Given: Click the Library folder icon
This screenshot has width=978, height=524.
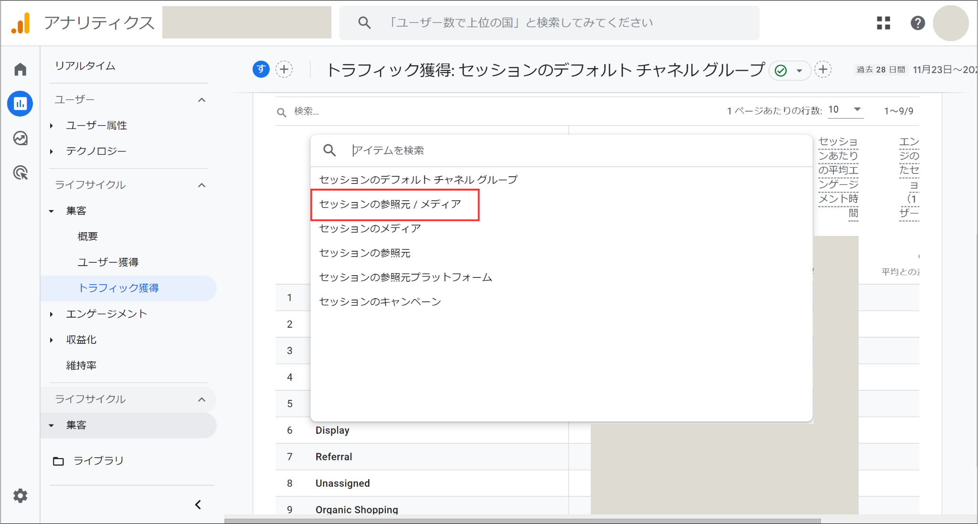Looking at the screenshot, I should 58,461.
